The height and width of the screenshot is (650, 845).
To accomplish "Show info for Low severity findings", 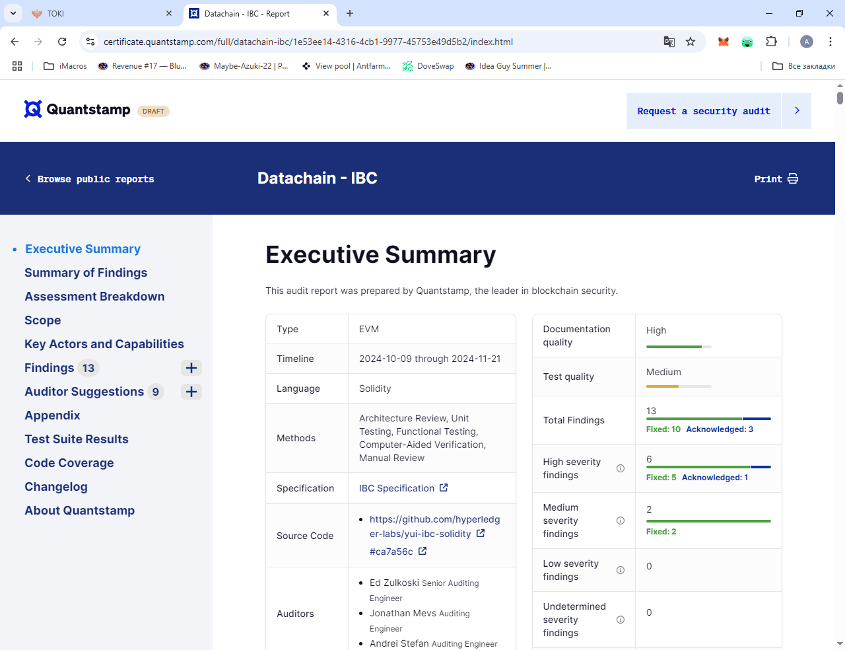I will [621, 570].
